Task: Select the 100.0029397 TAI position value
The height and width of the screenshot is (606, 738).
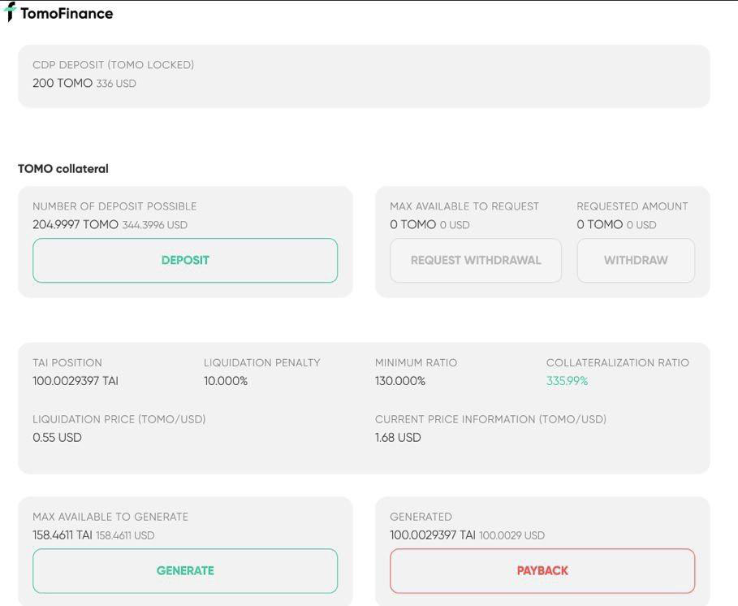Action: [76, 381]
